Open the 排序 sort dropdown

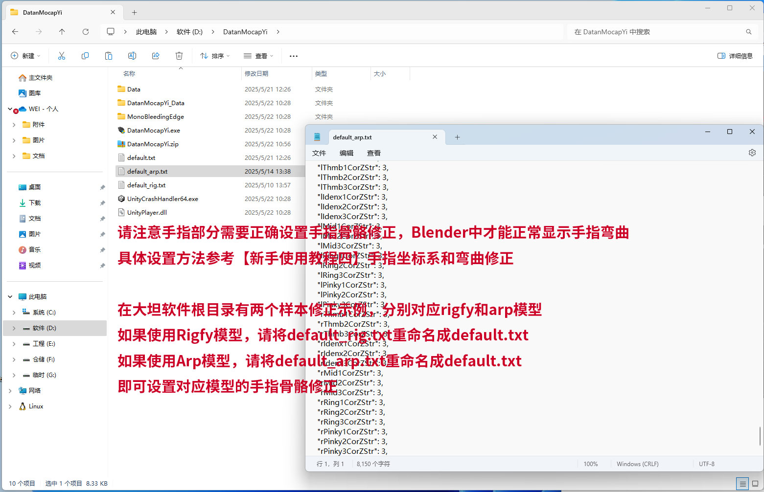click(x=215, y=56)
